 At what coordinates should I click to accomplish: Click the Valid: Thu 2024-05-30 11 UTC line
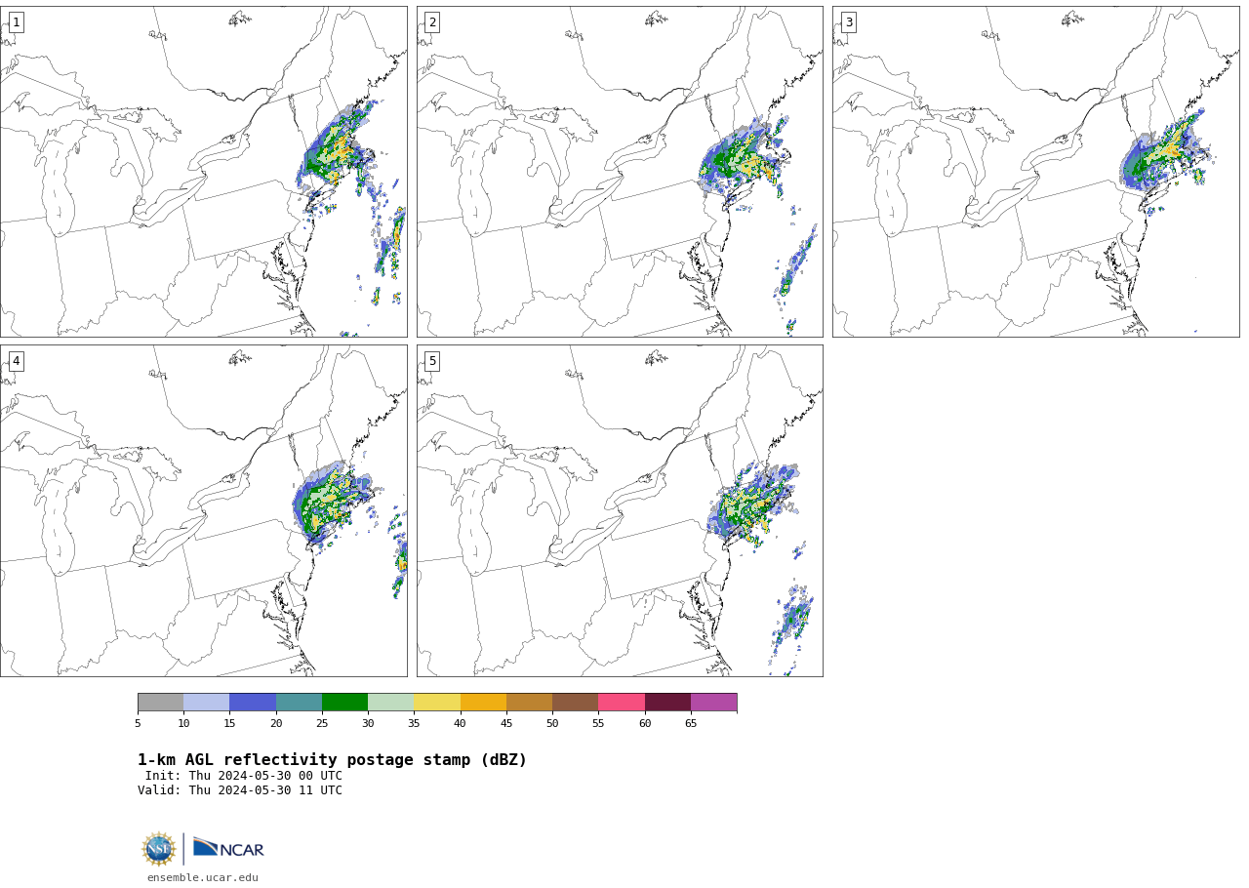pos(240,790)
